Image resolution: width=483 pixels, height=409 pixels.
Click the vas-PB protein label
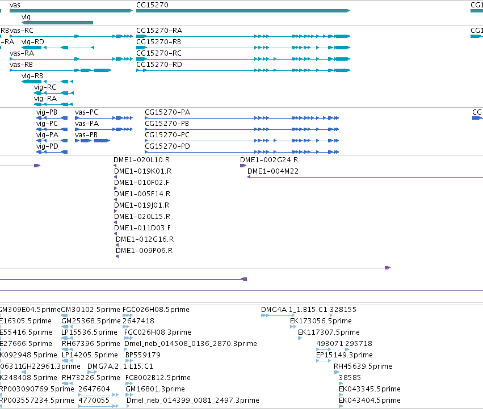(86, 135)
